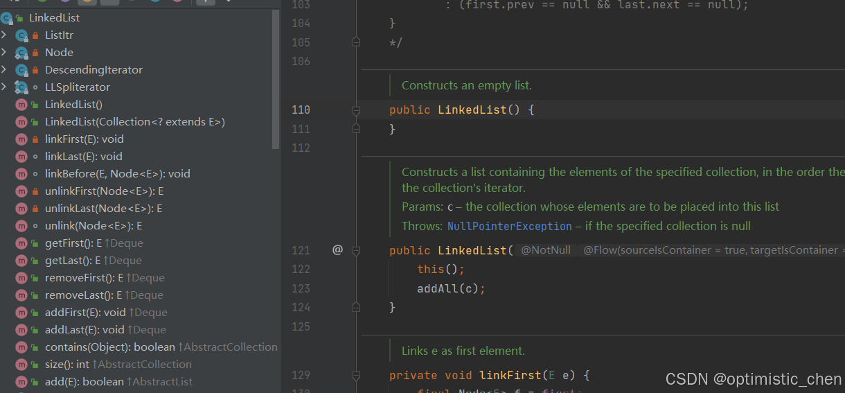Click method icon beside contains(Object): boolean
845x393 pixels.
click(21, 347)
